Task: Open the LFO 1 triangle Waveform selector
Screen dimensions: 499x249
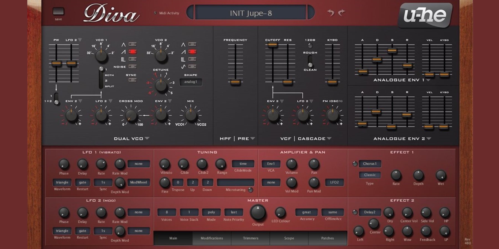Action: click(x=62, y=182)
